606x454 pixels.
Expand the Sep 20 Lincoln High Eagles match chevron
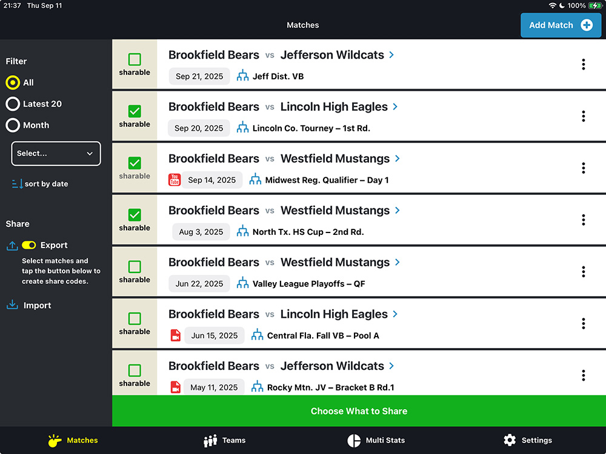click(x=395, y=107)
